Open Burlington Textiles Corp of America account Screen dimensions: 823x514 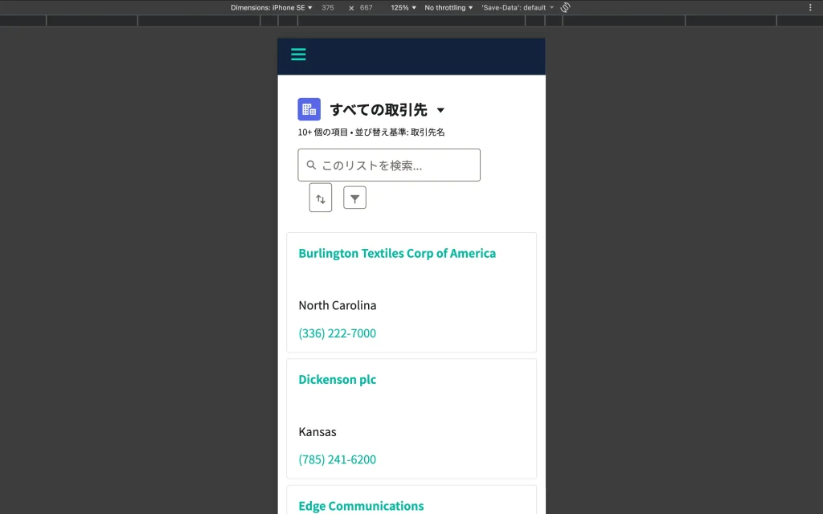tap(397, 253)
